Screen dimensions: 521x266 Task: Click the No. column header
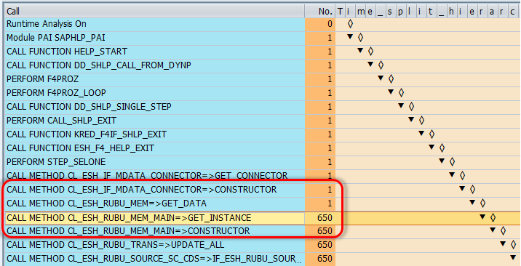coord(320,12)
